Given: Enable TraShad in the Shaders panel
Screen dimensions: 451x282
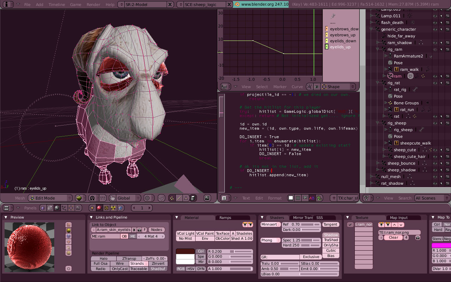Looking at the screenshot, I should coord(330,240).
